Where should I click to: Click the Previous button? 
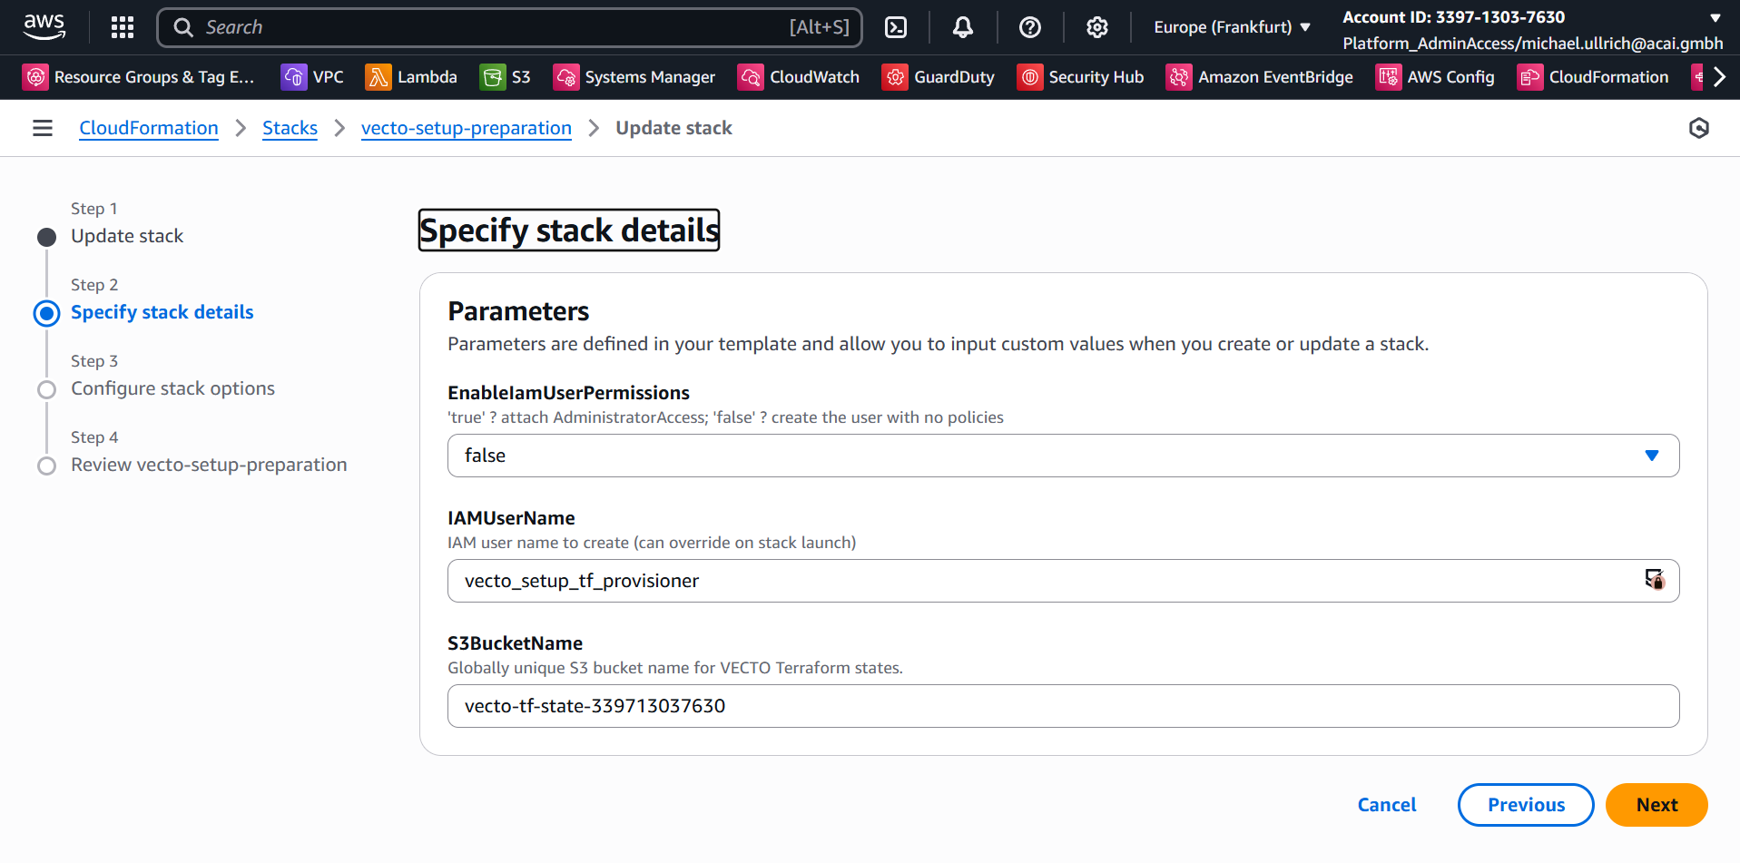point(1526,805)
